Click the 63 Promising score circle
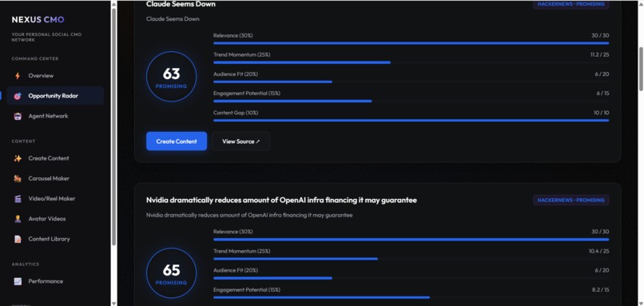 tap(171, 77)
